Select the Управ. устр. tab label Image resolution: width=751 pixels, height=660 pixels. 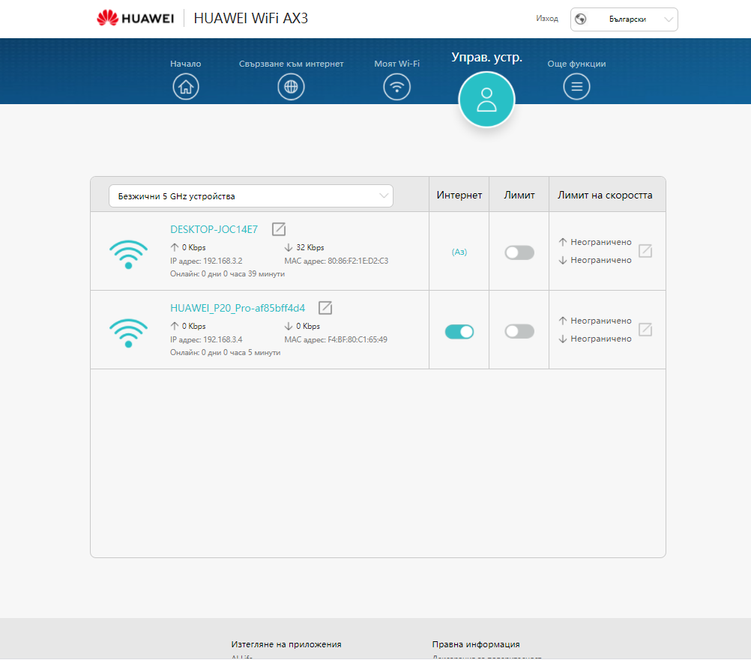tap(486, 58)
